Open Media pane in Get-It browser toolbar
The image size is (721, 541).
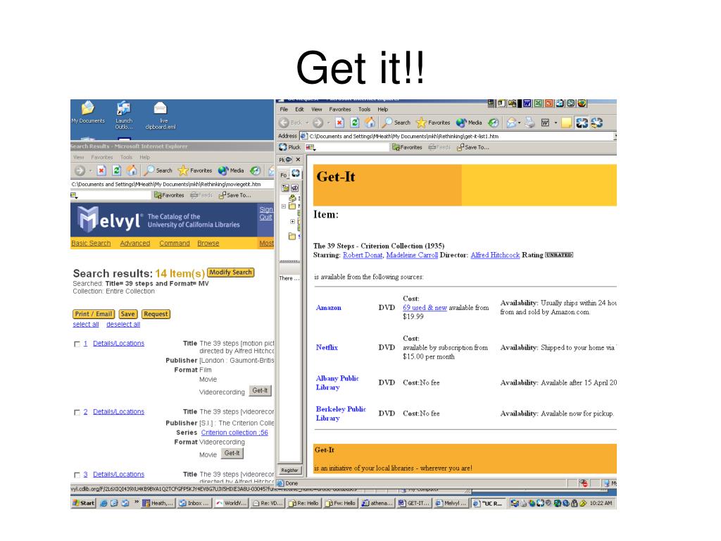point(469,123)
